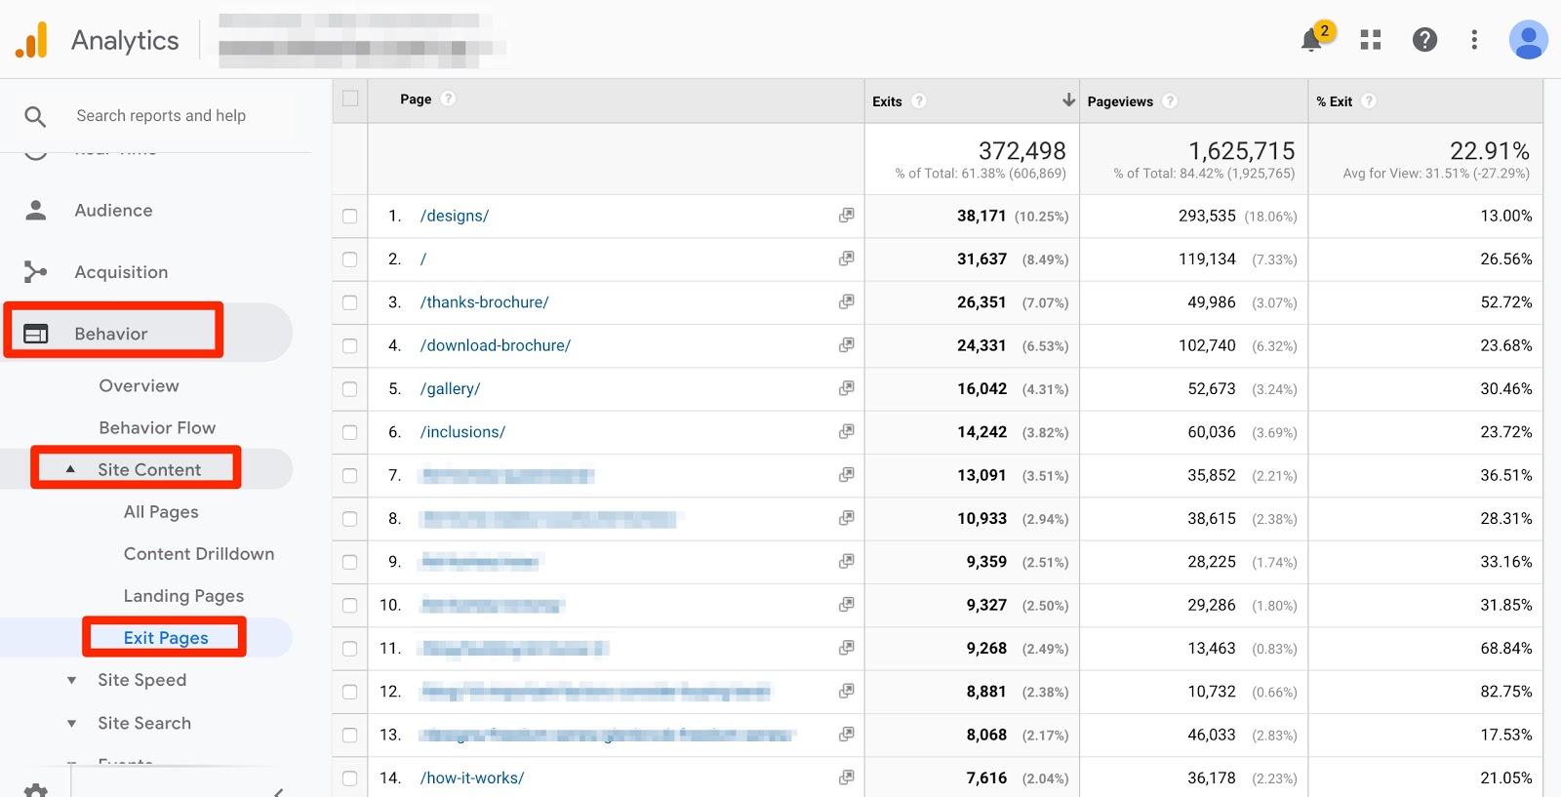
Task: Click the Analytics logo icon
Action: point(32,40)
